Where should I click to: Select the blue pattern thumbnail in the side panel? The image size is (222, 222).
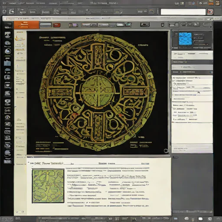coord(185,39)
